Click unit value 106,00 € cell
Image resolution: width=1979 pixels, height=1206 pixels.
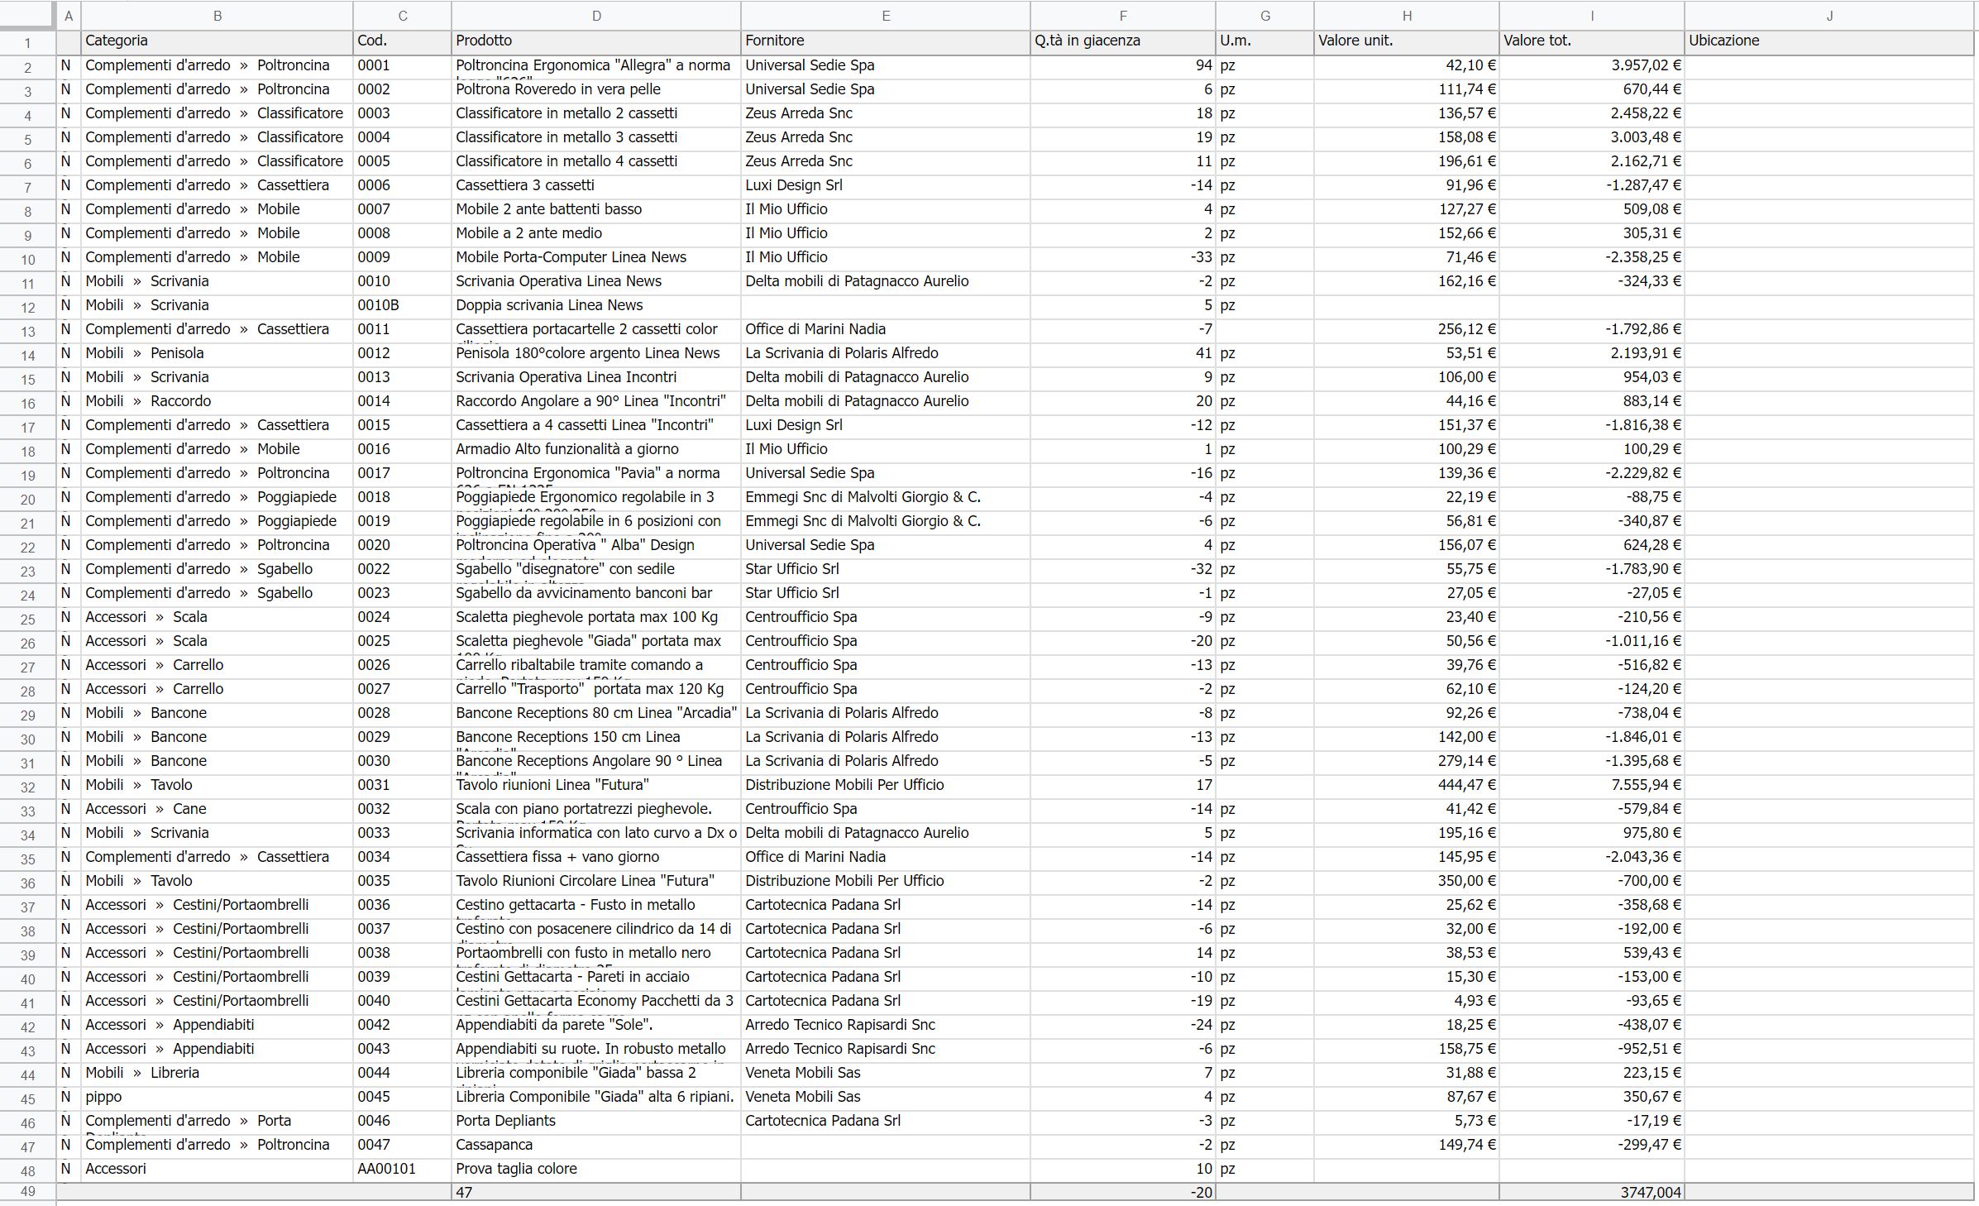[1407, 378]
